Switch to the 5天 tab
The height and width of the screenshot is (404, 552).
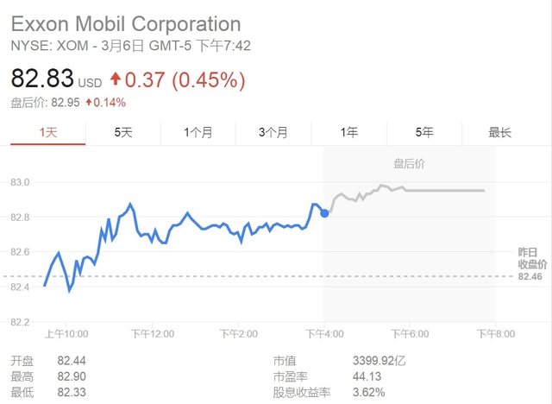pyautogui.click(x=123, y=132)
